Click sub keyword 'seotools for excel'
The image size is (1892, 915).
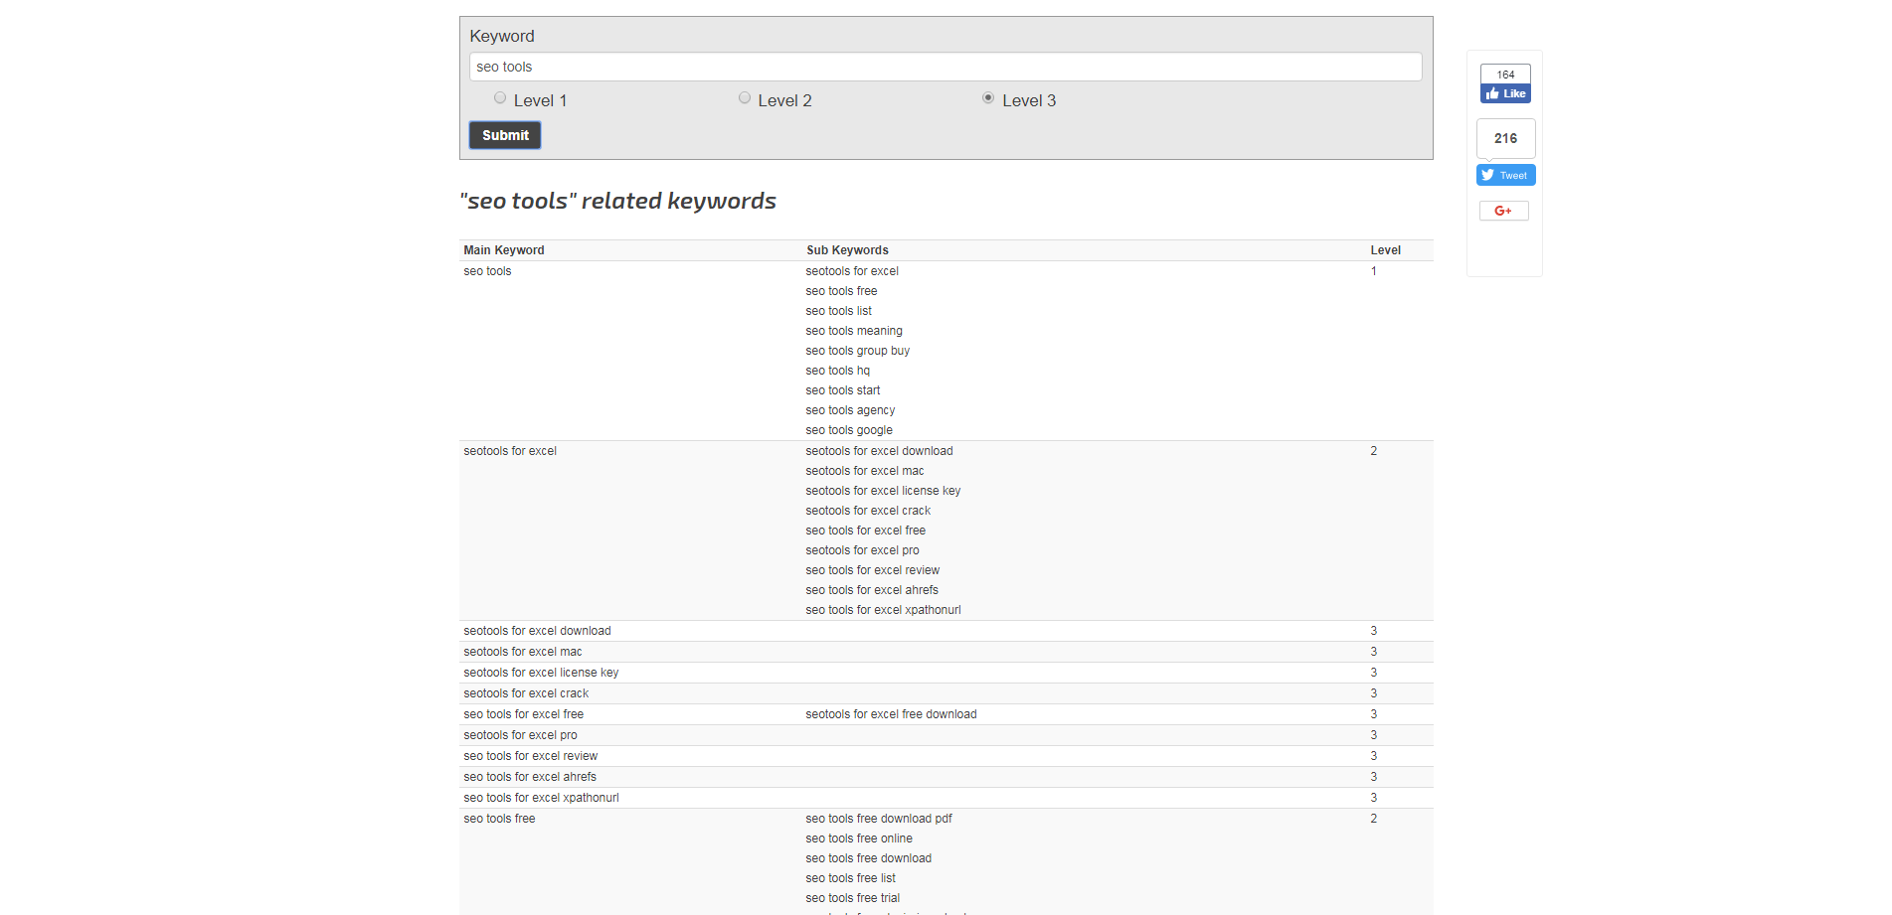click(x=852, y=271)
